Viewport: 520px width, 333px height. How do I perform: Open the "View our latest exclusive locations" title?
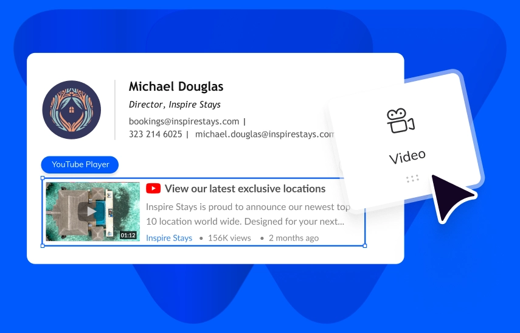click(244, 189)
